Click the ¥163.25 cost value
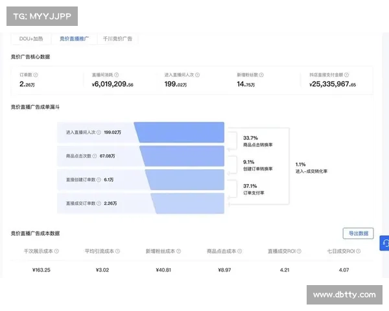 click(41, 270)
